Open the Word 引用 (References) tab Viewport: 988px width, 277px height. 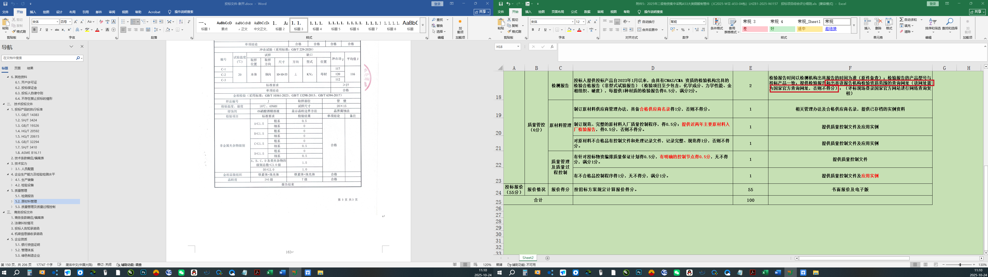coord(85,12)
